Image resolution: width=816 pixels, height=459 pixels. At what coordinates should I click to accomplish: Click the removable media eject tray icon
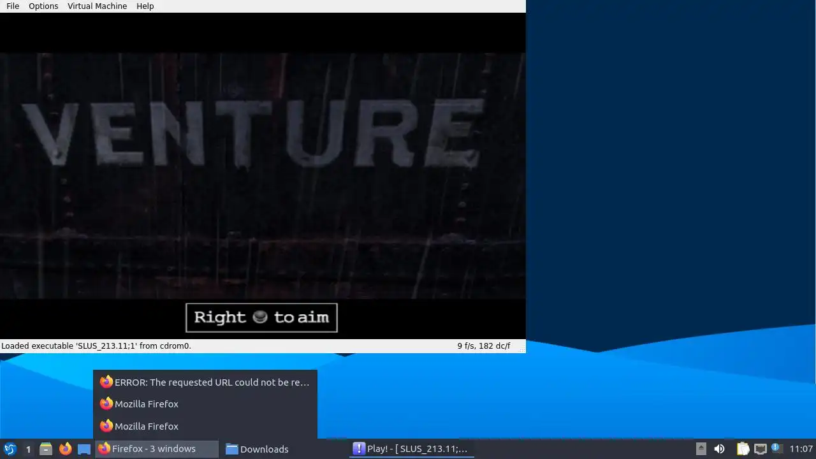point(701,449)
